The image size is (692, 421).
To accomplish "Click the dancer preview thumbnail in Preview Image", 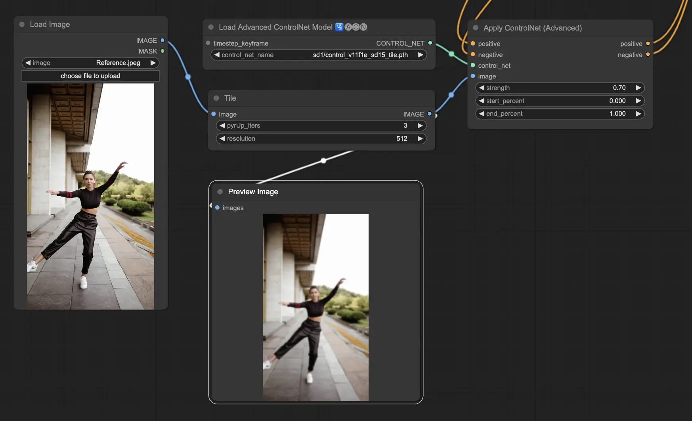I will pos(315,306).
